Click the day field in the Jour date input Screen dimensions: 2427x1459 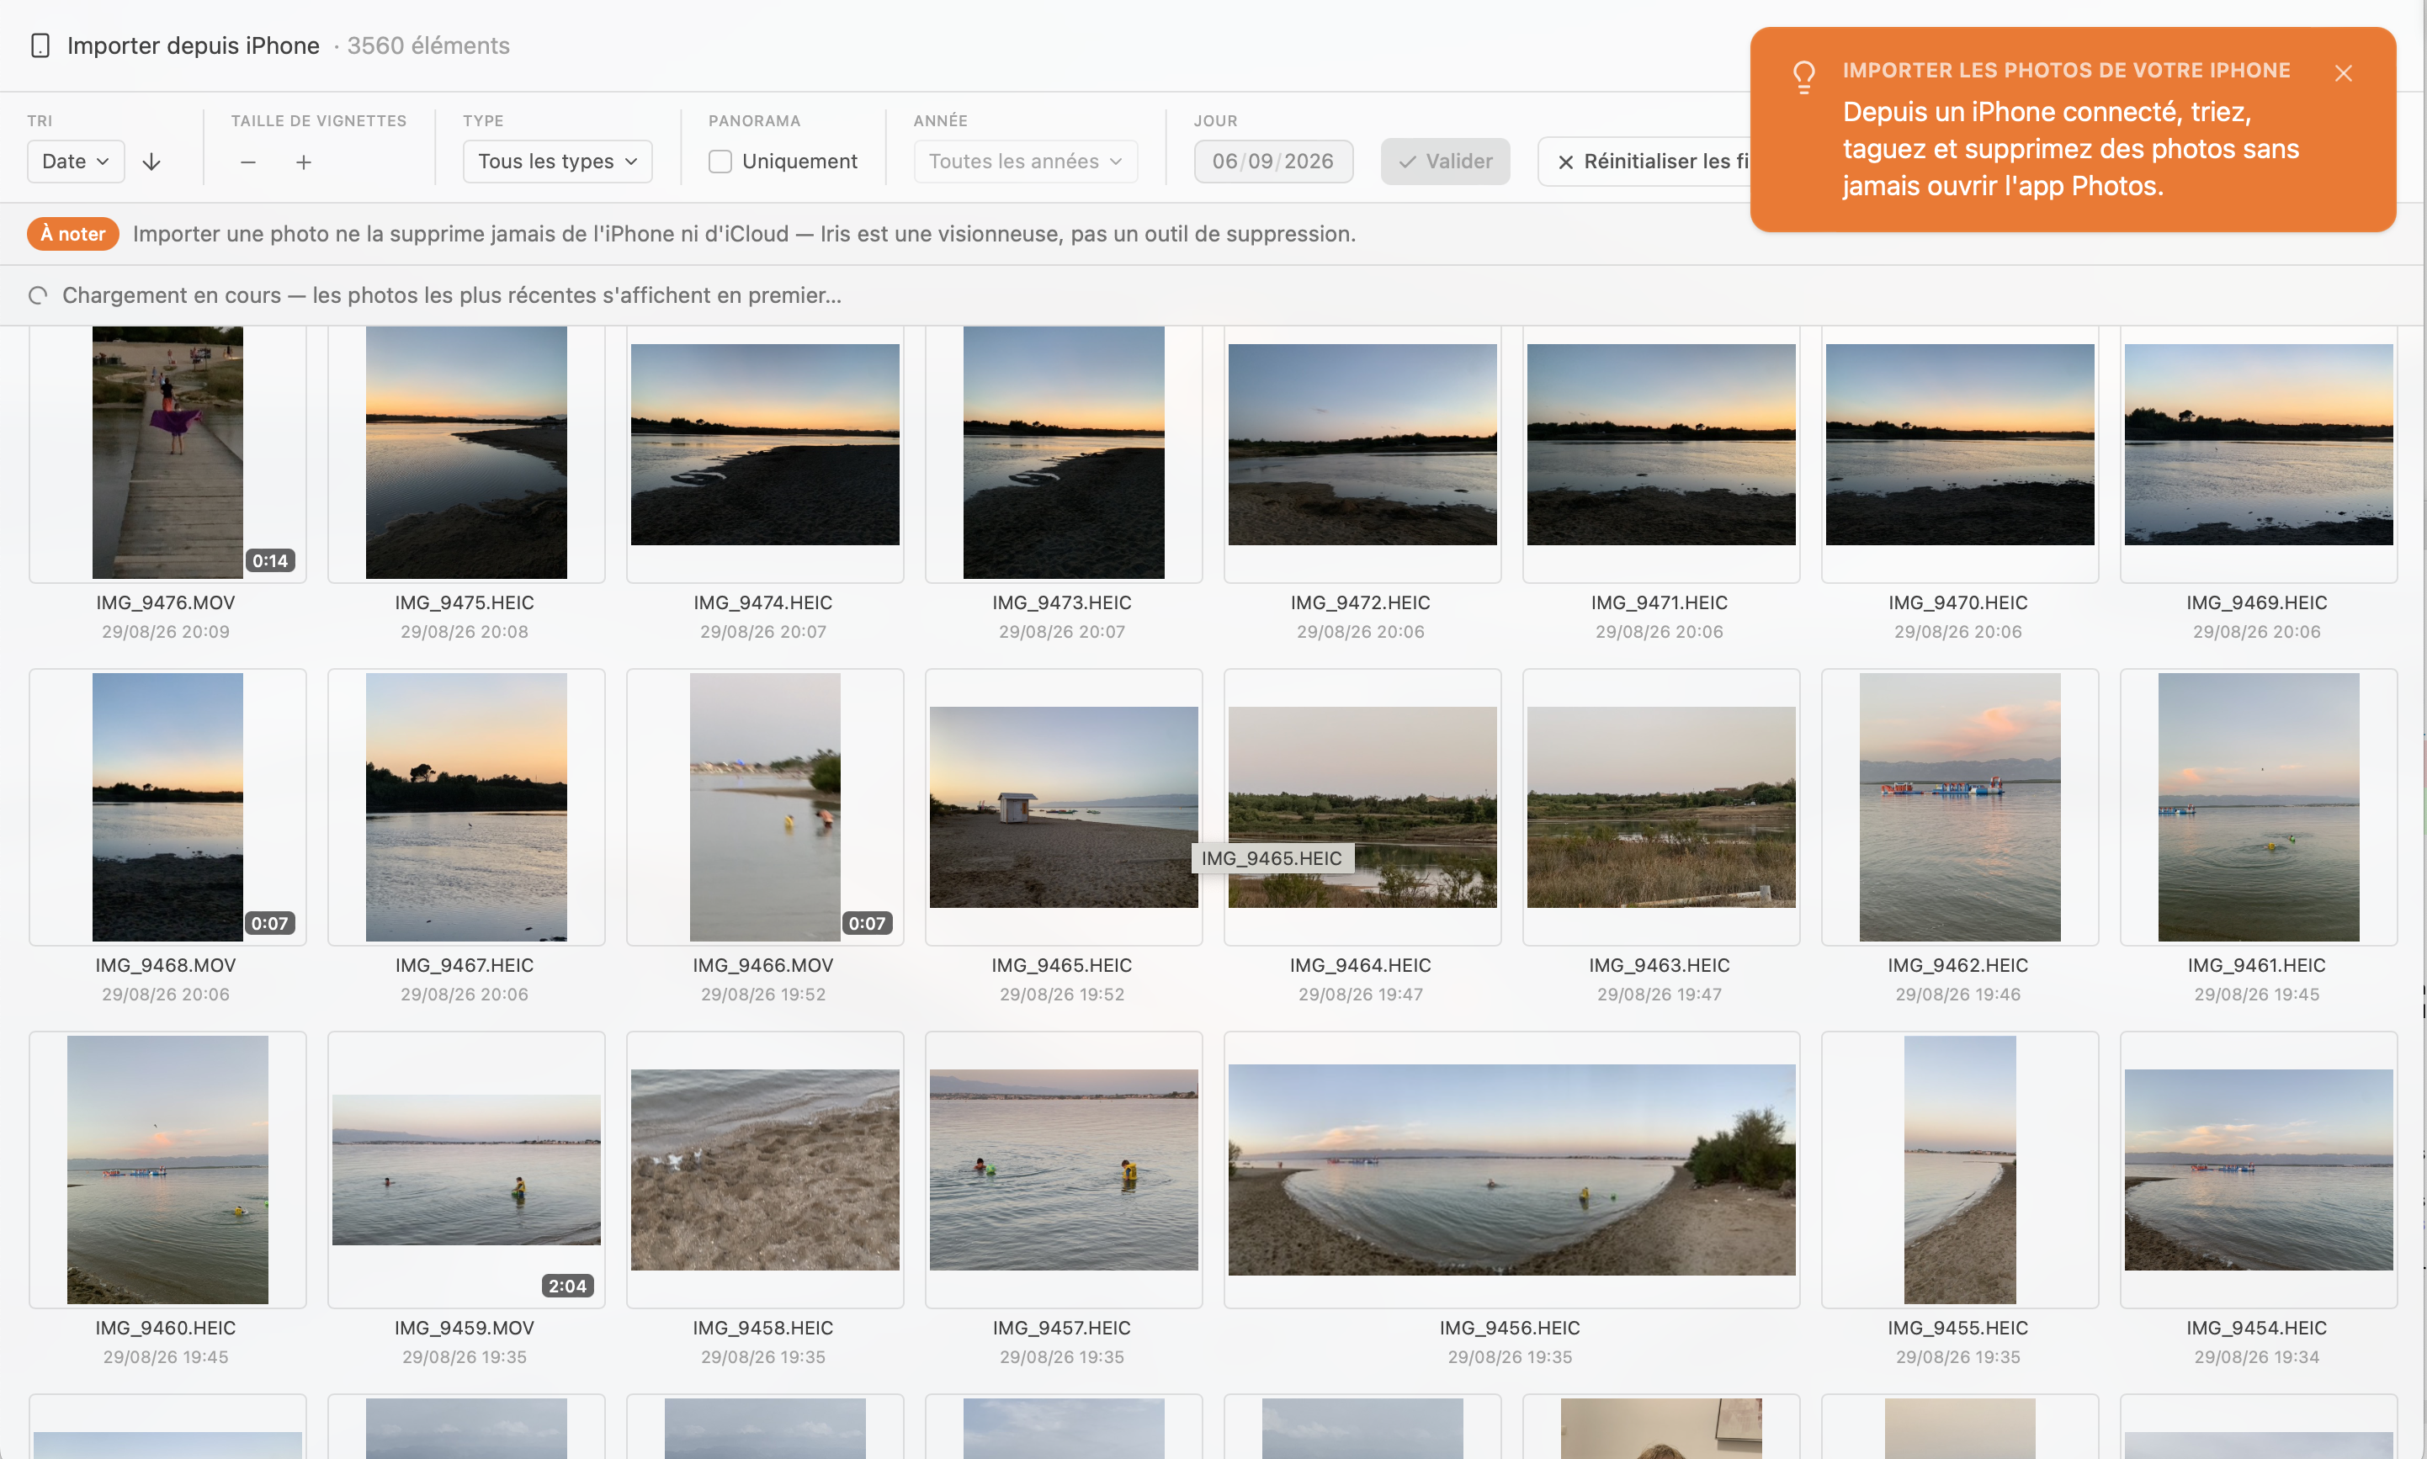[1224, 162]
